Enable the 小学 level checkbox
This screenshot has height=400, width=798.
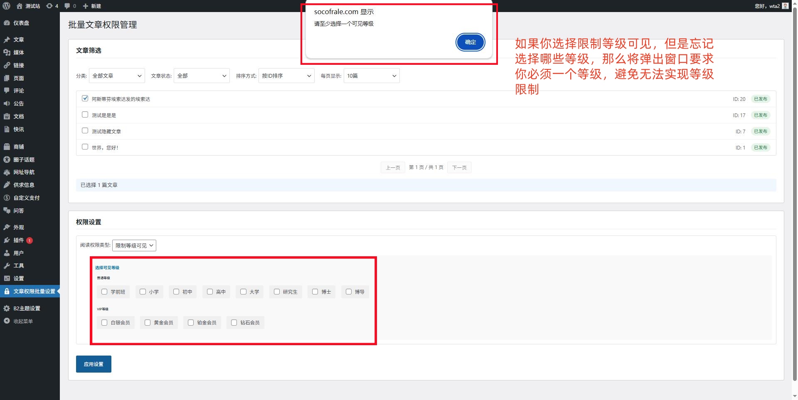[x=143, y=292]
